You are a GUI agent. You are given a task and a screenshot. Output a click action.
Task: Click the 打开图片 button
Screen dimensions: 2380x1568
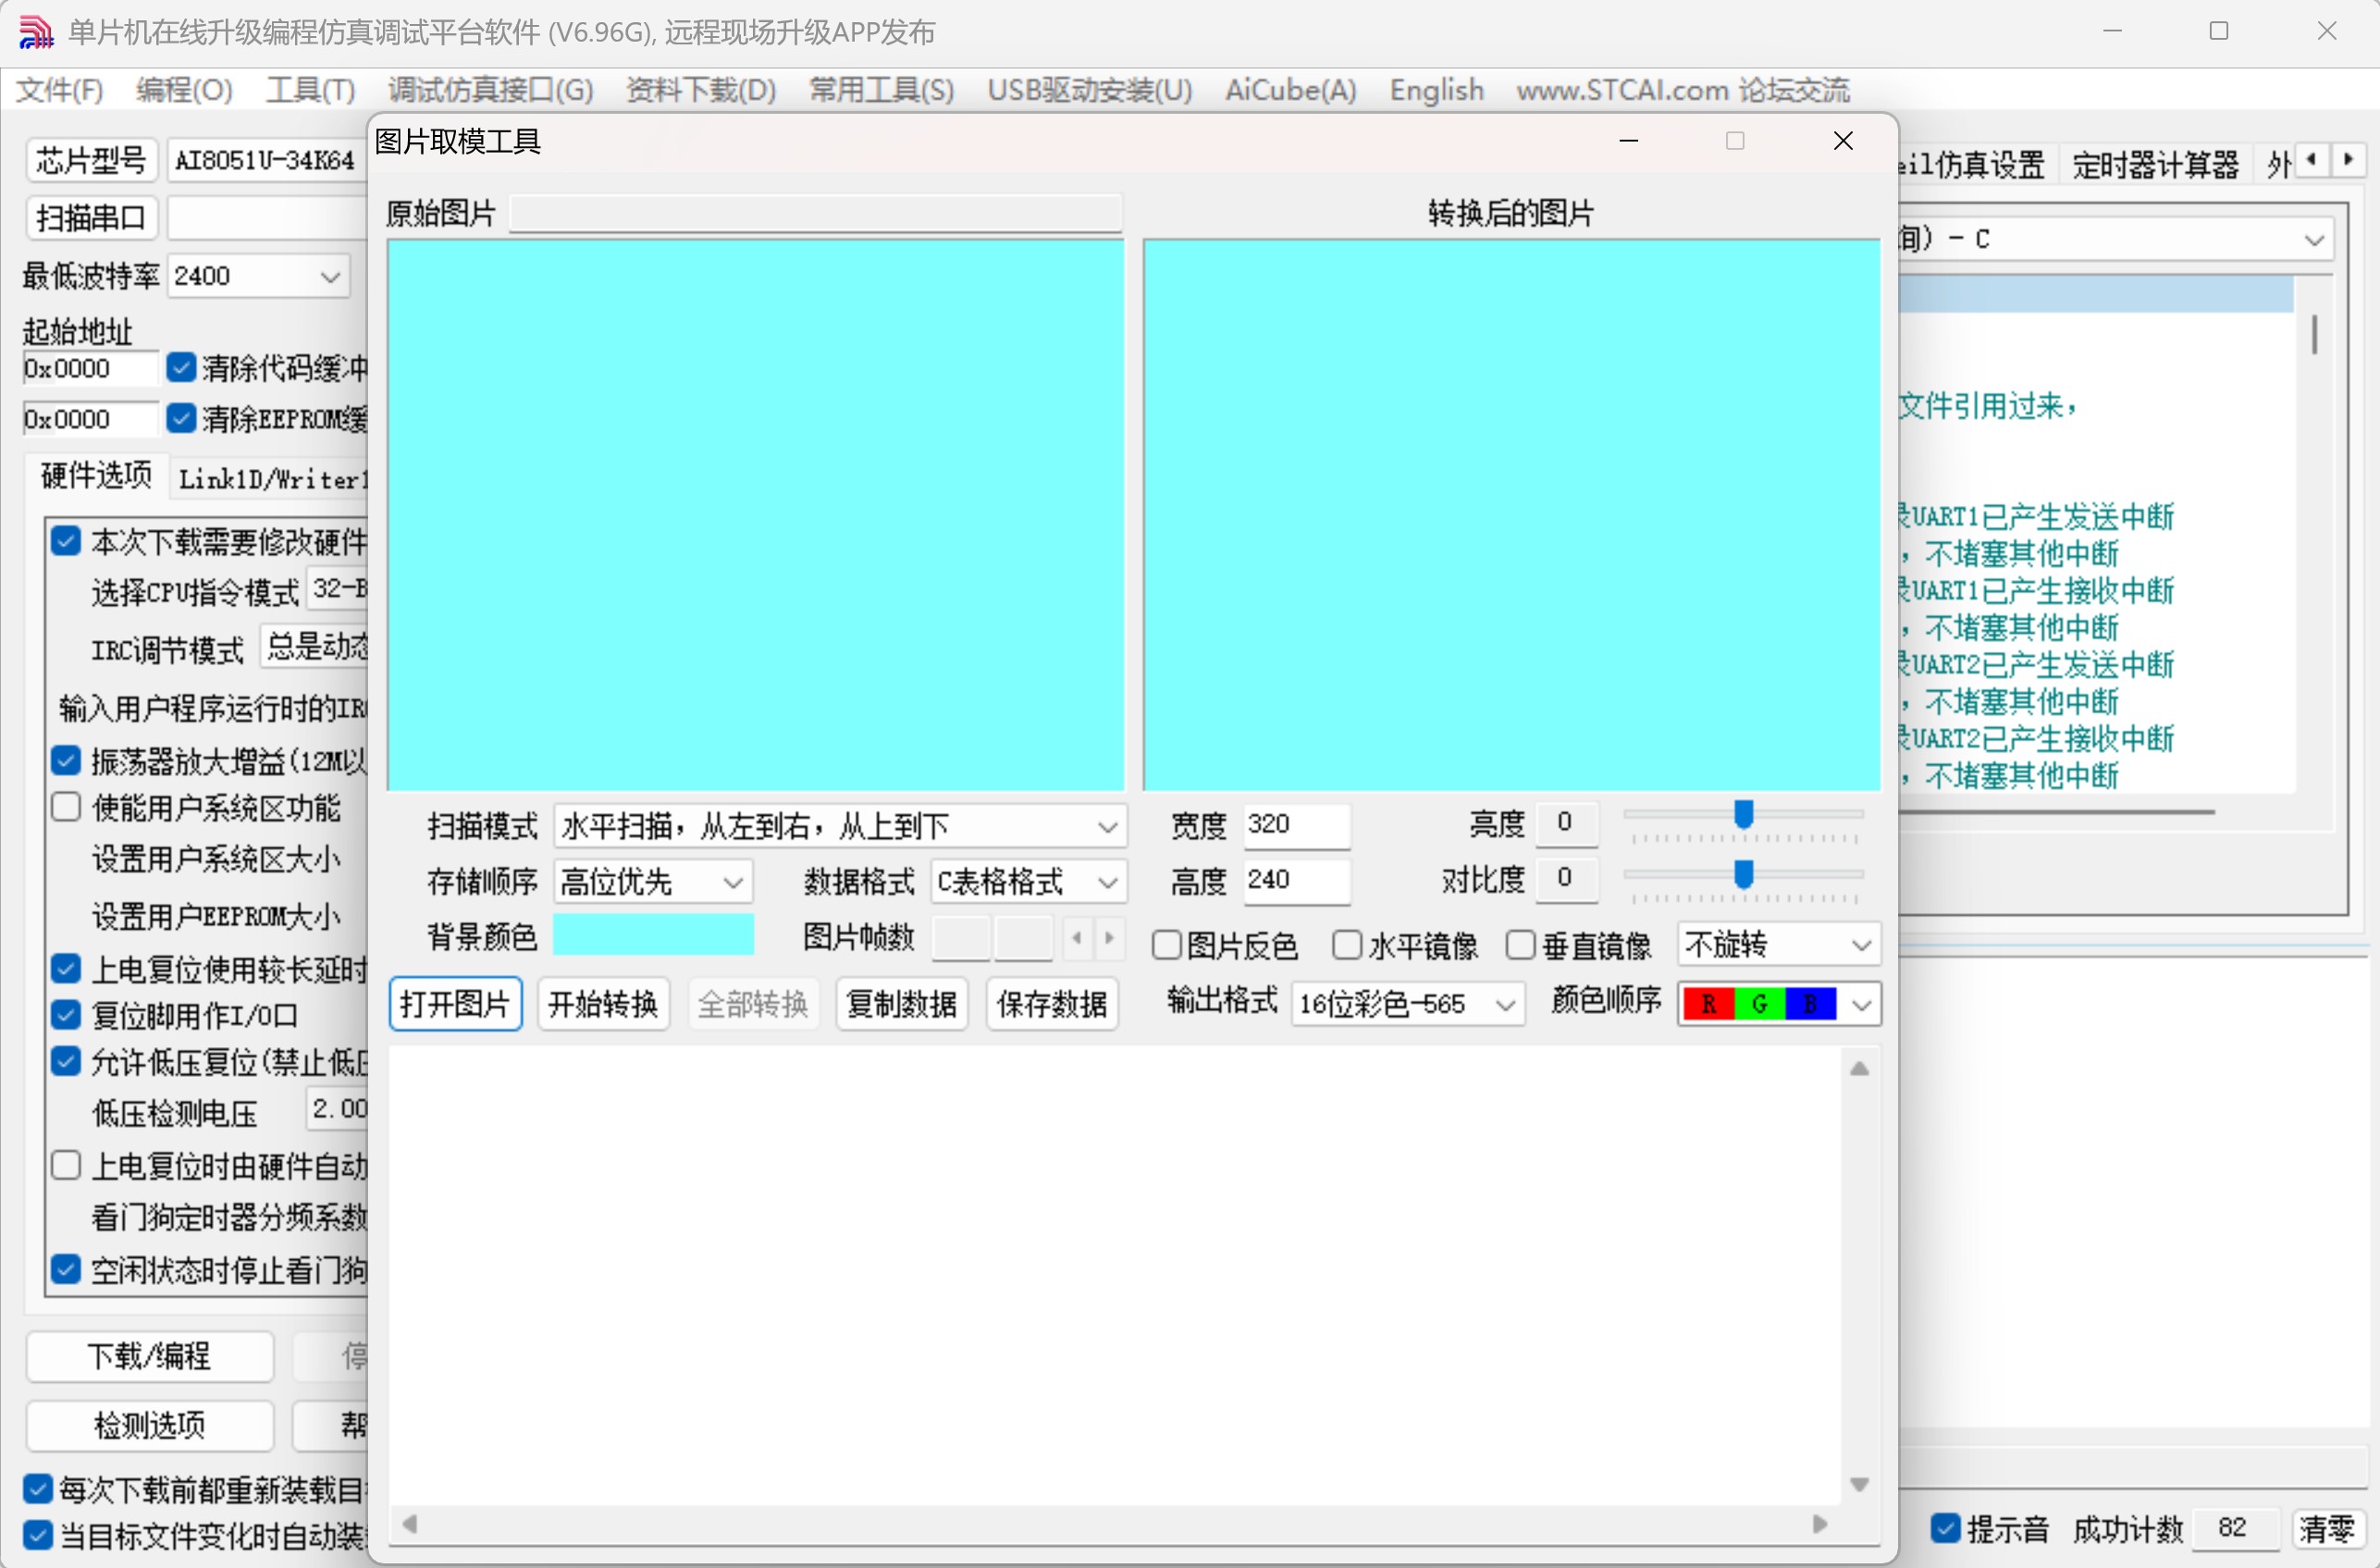point(455,1004)
